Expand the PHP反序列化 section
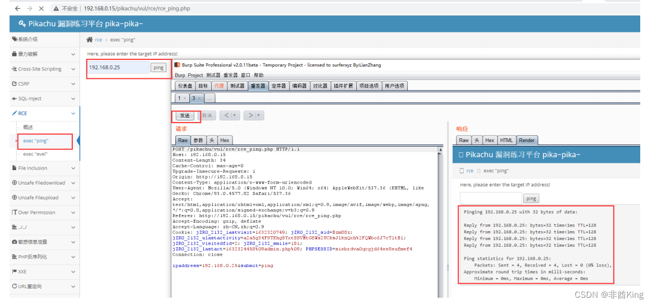This screenshot has height=305, width=652. tap(45, 257)
